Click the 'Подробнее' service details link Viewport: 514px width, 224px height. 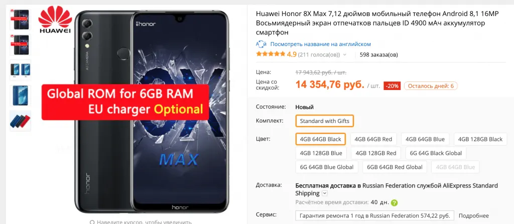point(473,216)
